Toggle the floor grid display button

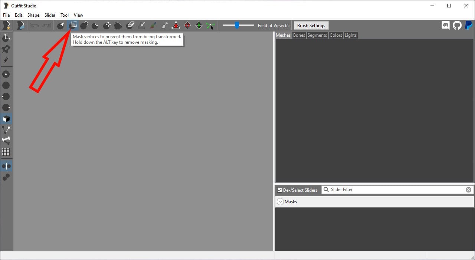click(x=6, y=152)
